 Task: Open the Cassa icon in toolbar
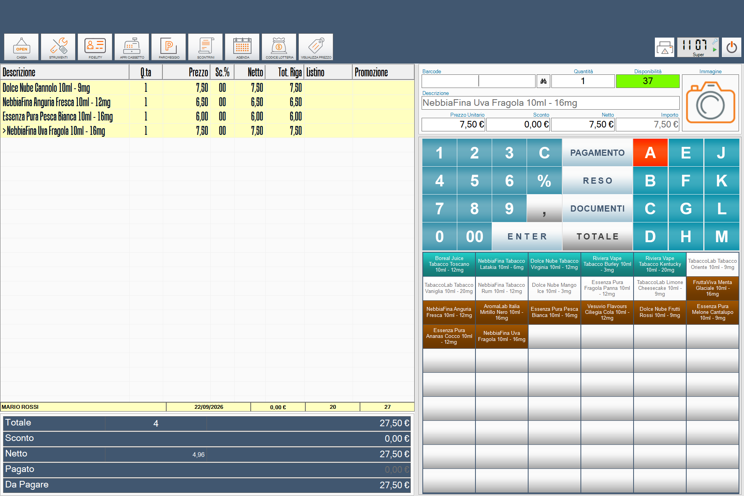coord(21,47)
